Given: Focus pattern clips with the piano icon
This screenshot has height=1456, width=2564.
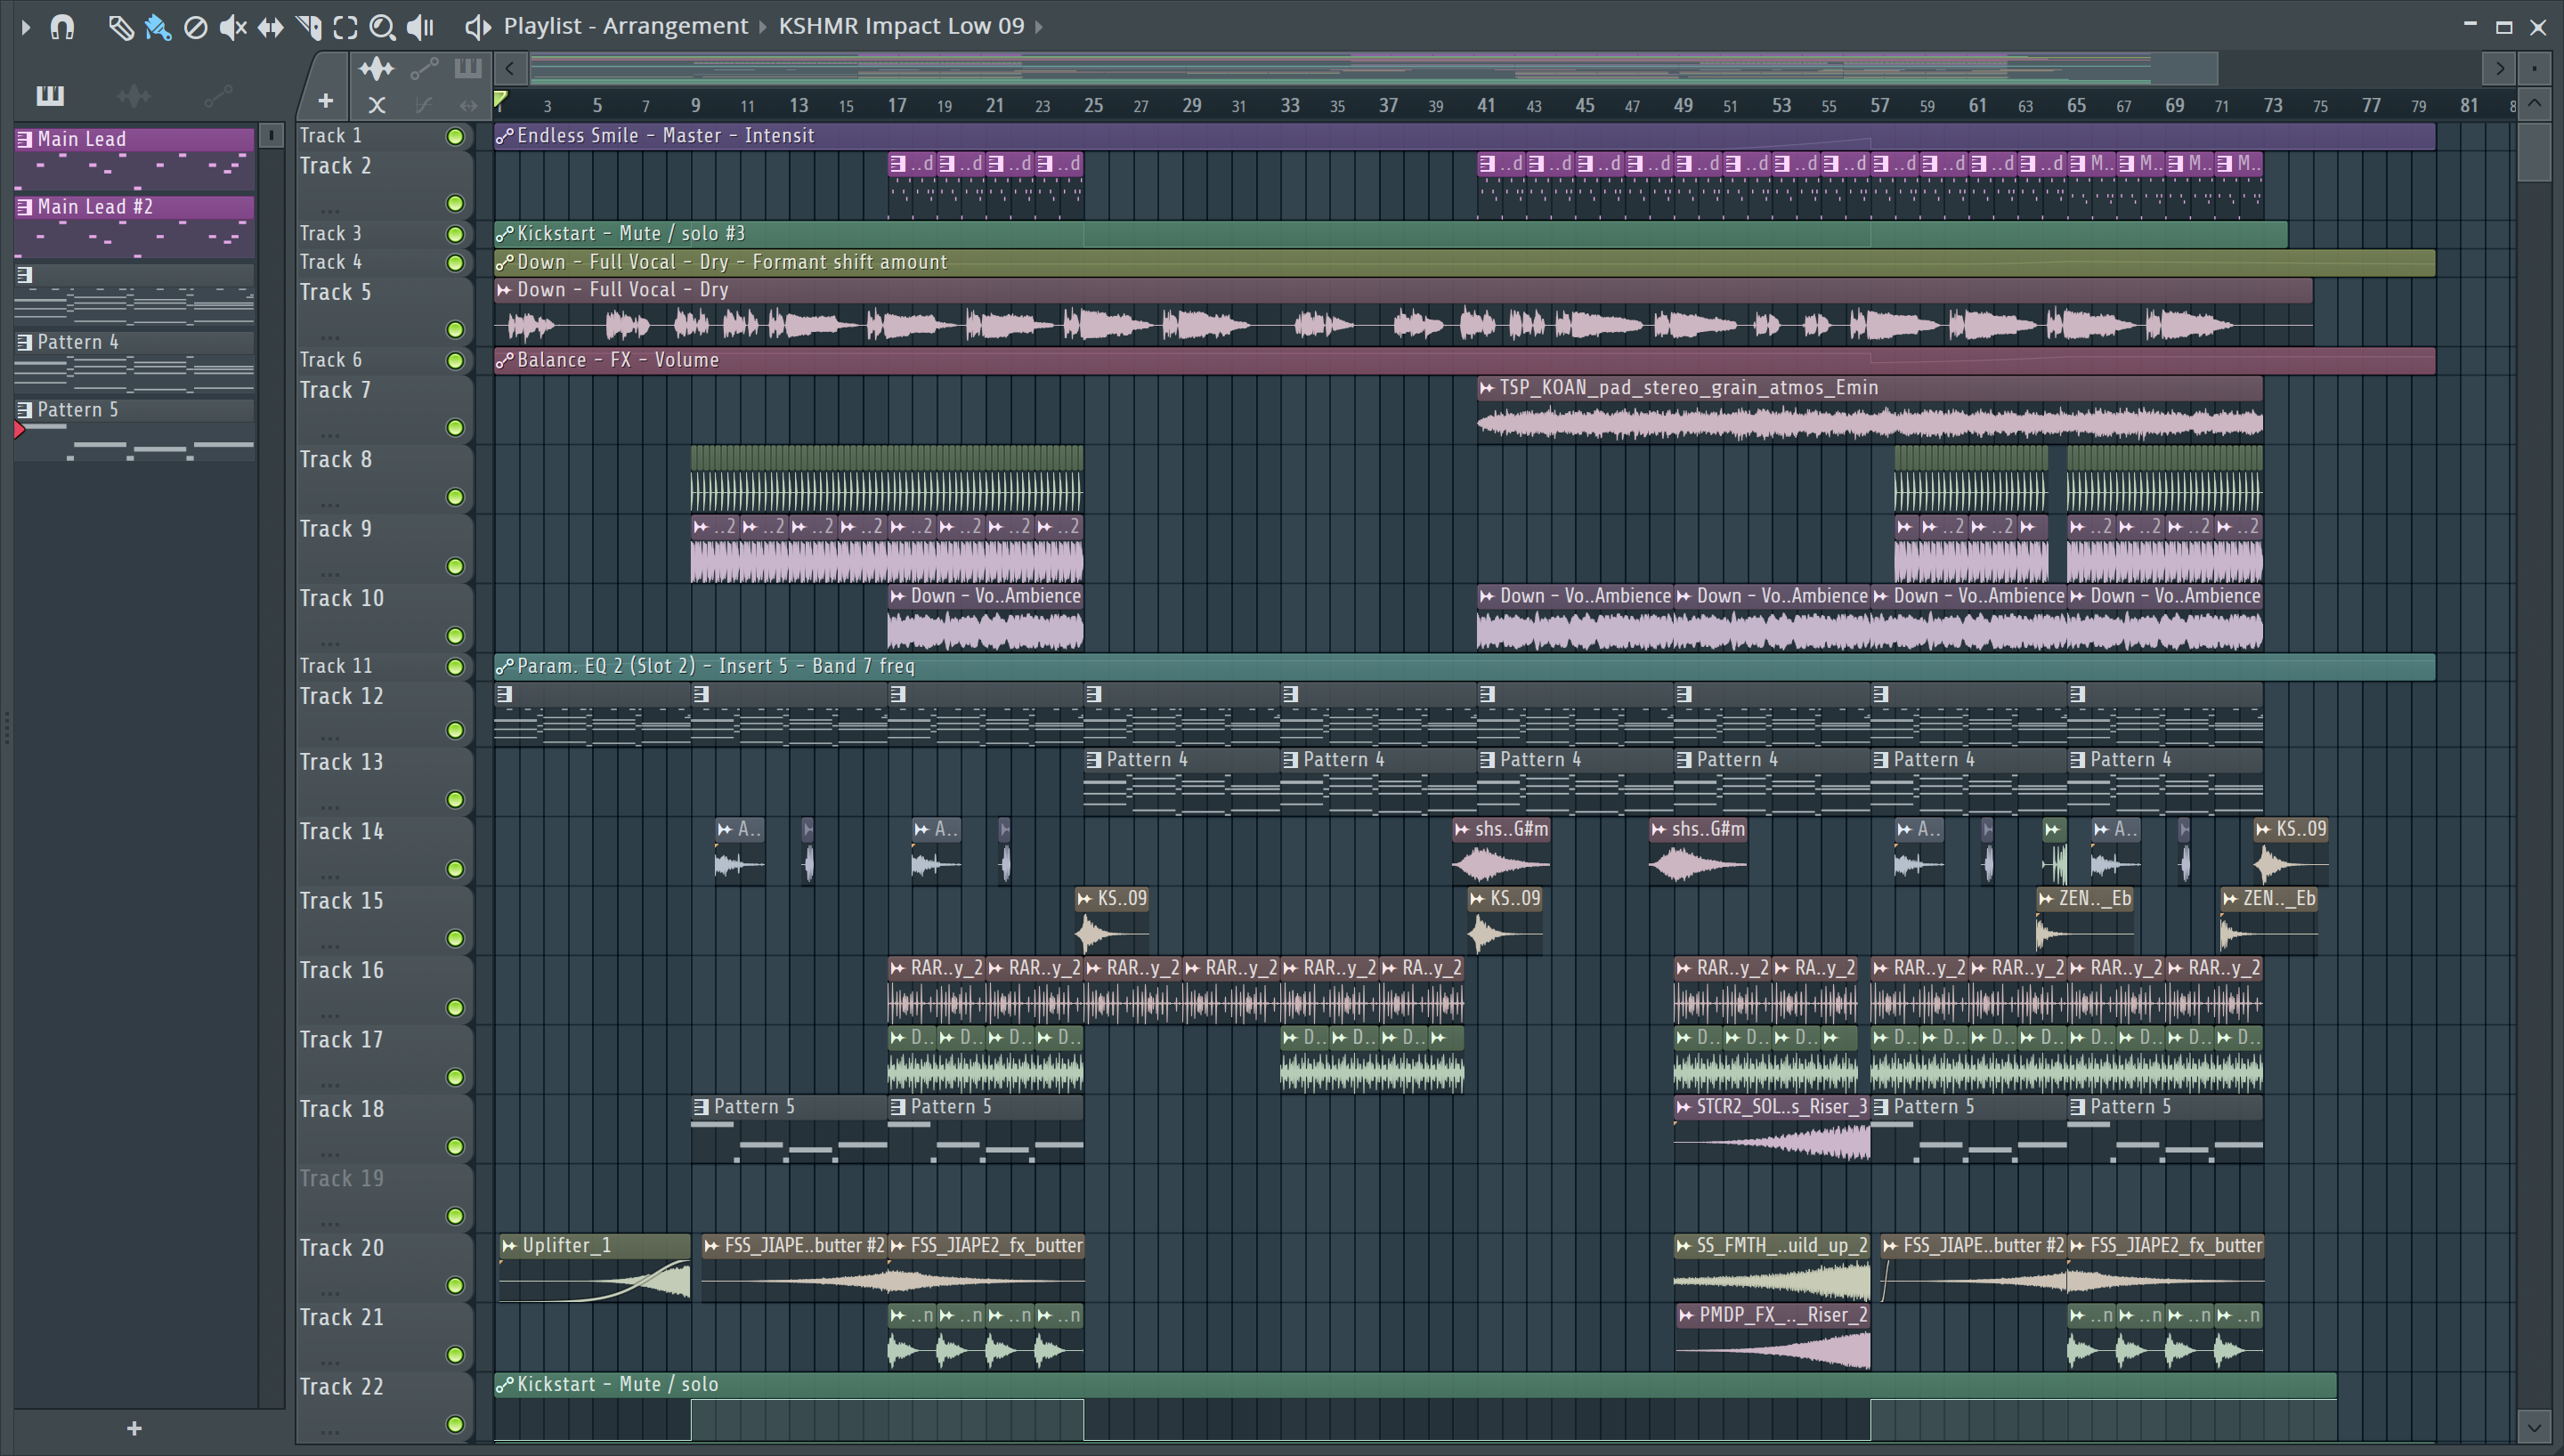Looking at the screenshot, I should coord(468,68).
